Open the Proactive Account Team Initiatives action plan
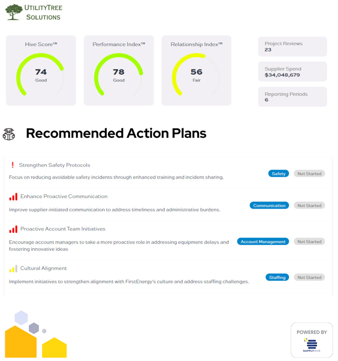Image resolution: width=338 pixels, height=361 pixels. coord(62,229)
